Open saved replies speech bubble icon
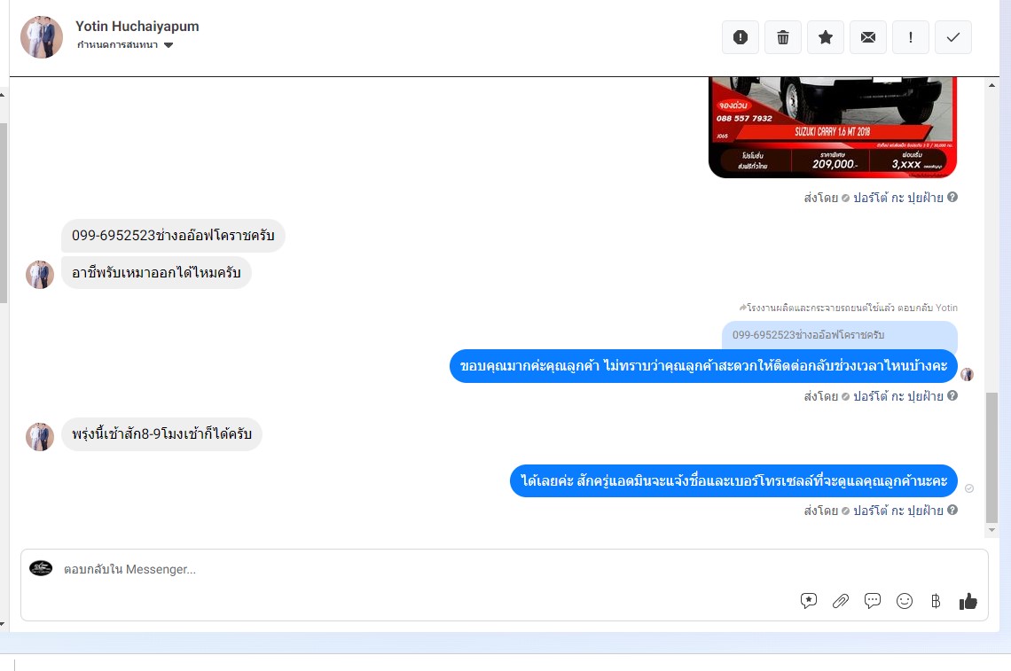The image size is (1011, 671). [x=873, y=601]
